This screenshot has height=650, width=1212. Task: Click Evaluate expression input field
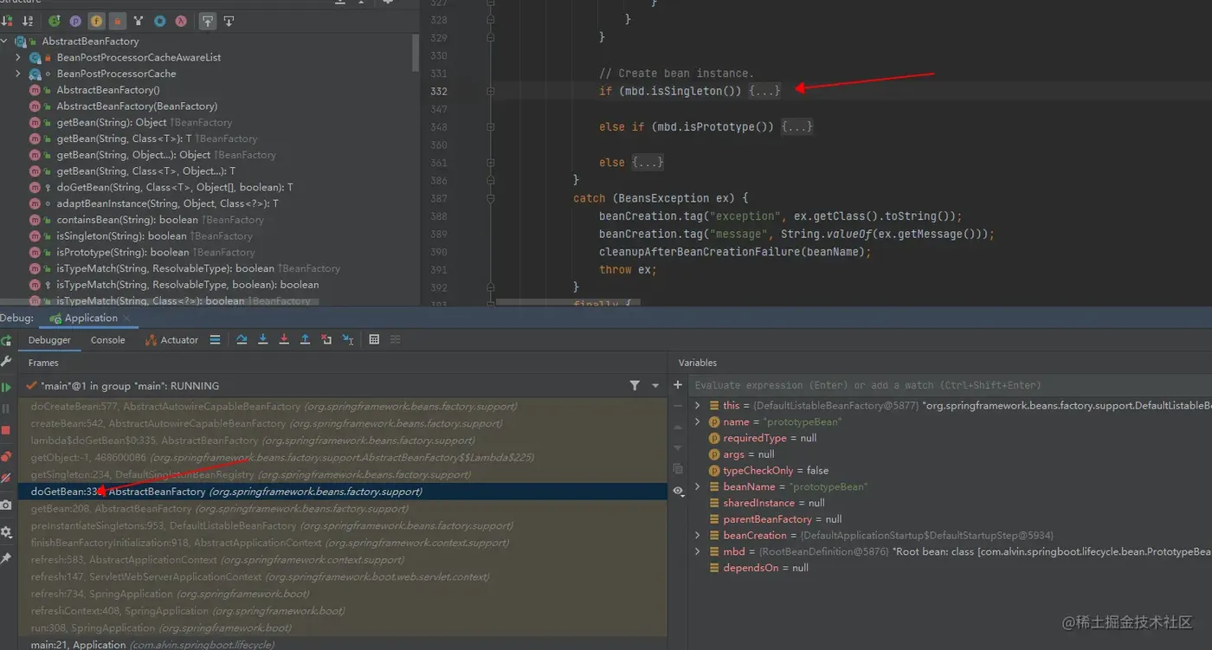click(x=952, y=385)
